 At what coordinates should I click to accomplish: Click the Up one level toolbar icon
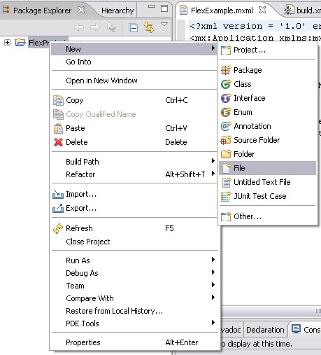coord(111,27)
